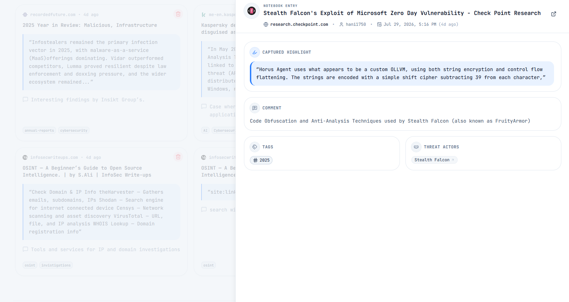569x302 pixels.
Task: Select the osint tag on first OSINT card
Action: pyautogui.click(x=30, y=265)
